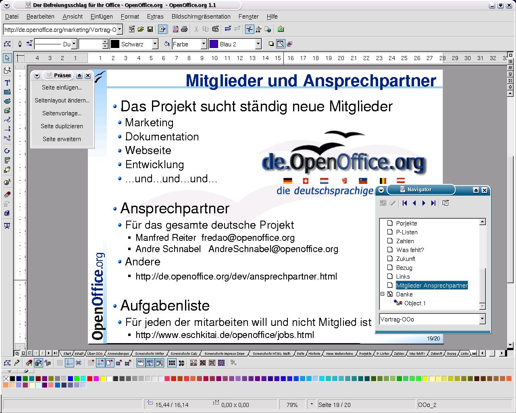Screen dimensions: 516x413
Task: Click the Open file folder icon
Action: pos(141,29)
